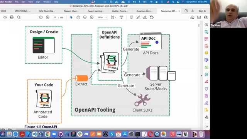Switch to the Quantum Com... tab
247x139 pixels.
point(144,11)
